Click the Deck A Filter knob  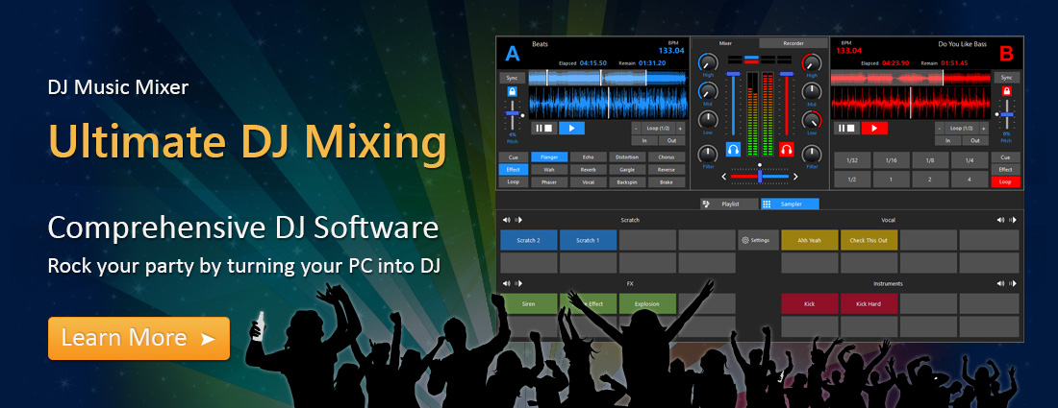(708, 154)
